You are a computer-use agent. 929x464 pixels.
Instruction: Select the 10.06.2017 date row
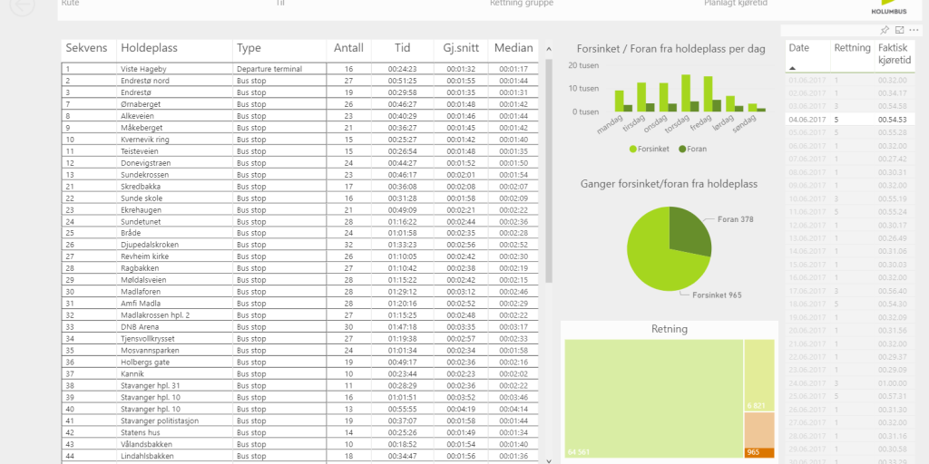(848, 198)
